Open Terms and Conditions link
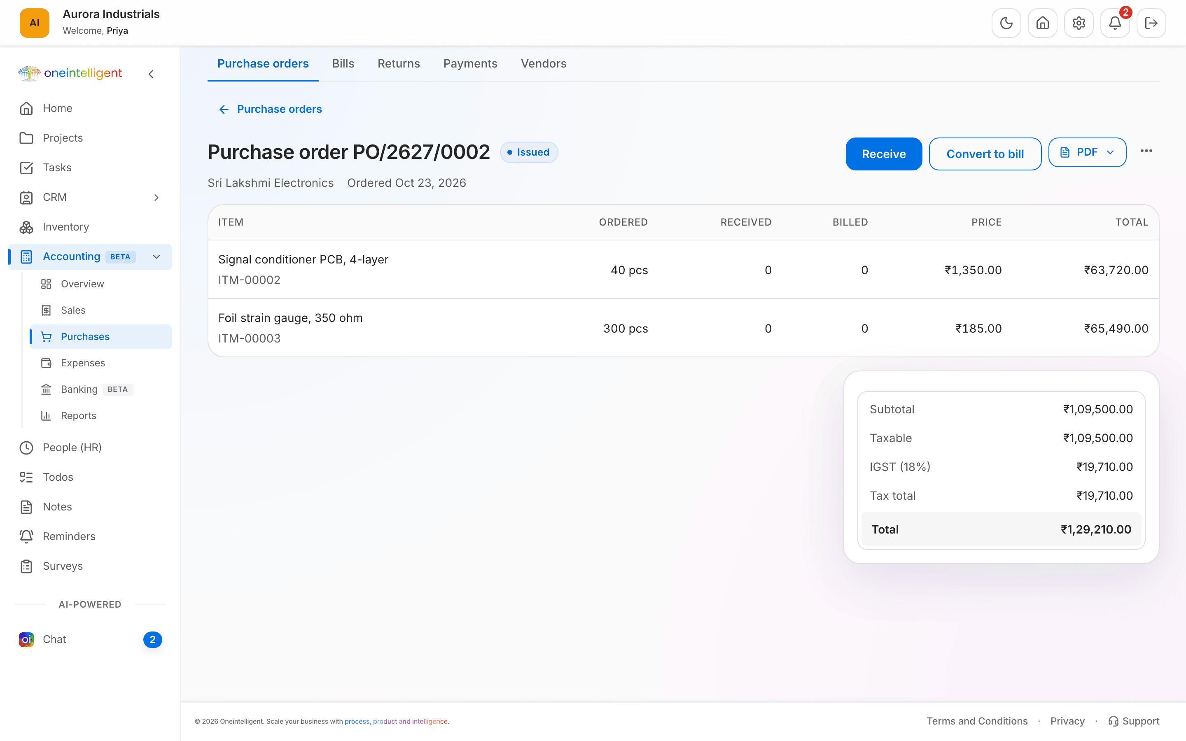This screenshot has height=741, width=1186. tap(977, 721)
